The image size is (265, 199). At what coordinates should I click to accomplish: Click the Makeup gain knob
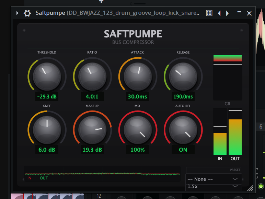click(92, 130)
